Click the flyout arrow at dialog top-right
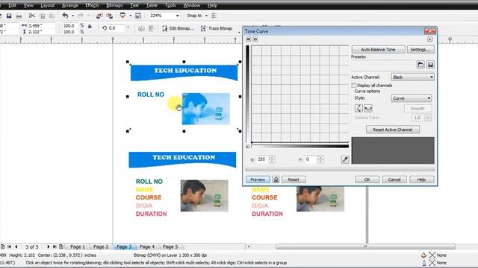This screenshot has width=478, height=268. pyautogui.click(x=430, y=39)
